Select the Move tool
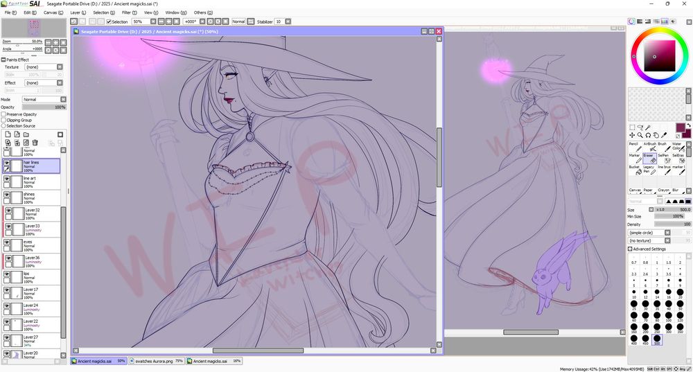 (x=632, y=135)
